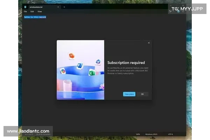Open the File menu
210x140 pixels.
tap(25, 12)
